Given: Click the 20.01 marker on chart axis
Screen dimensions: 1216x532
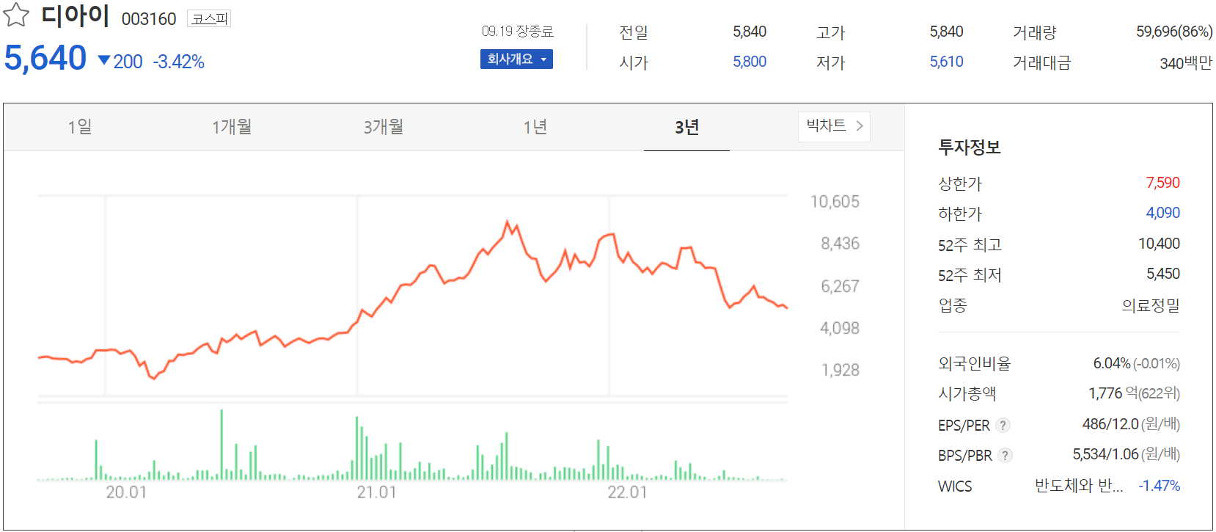Looking at the screenshot, I should (126, 492).
